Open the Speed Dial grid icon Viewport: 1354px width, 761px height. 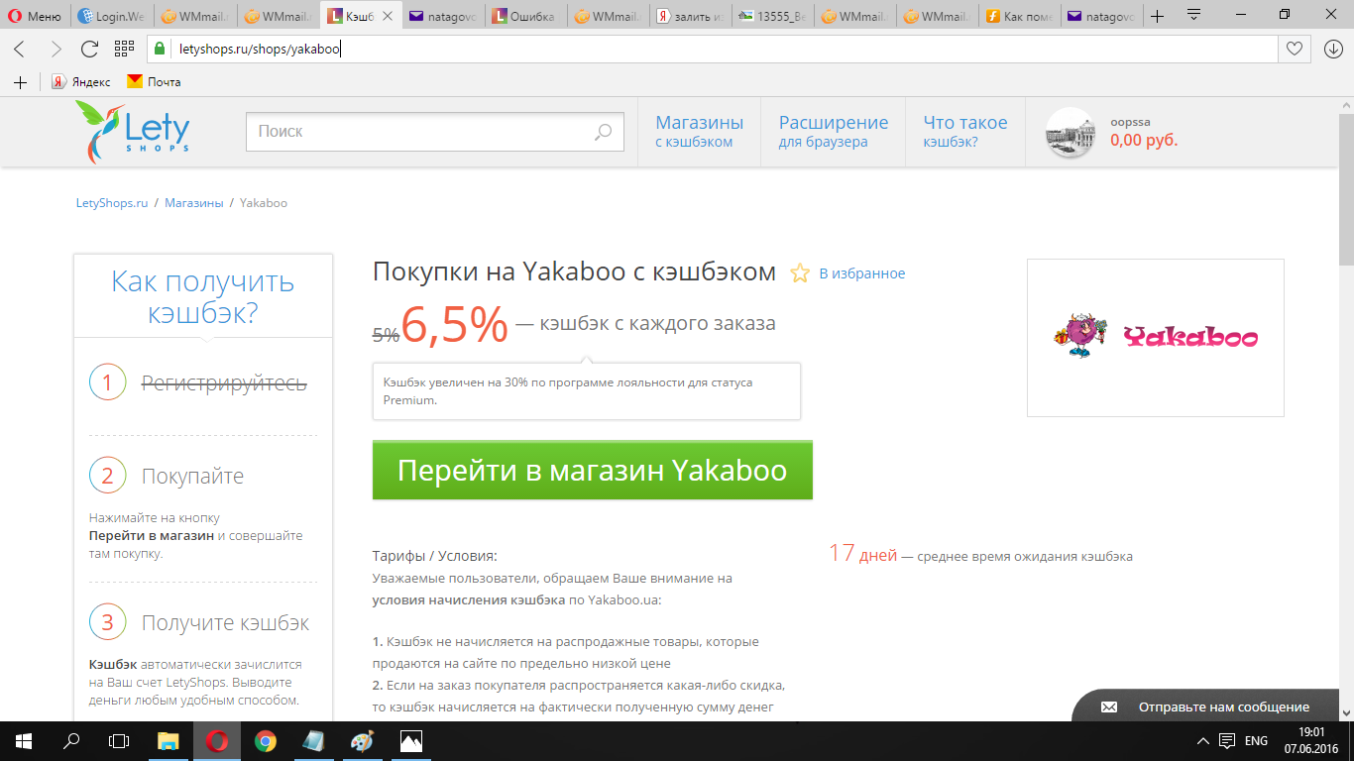point(124,49)
